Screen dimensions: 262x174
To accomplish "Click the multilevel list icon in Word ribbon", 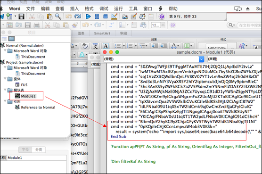I will [x=142, y=46].
